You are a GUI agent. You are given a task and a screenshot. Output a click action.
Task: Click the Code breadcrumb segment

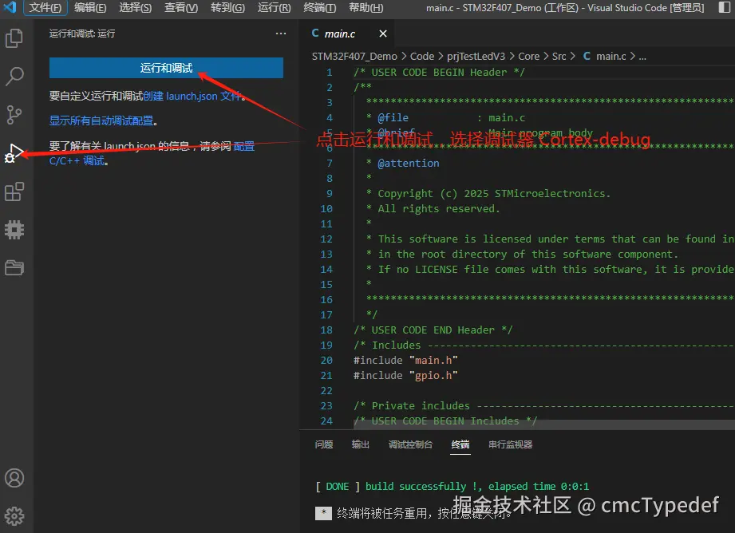422,57
